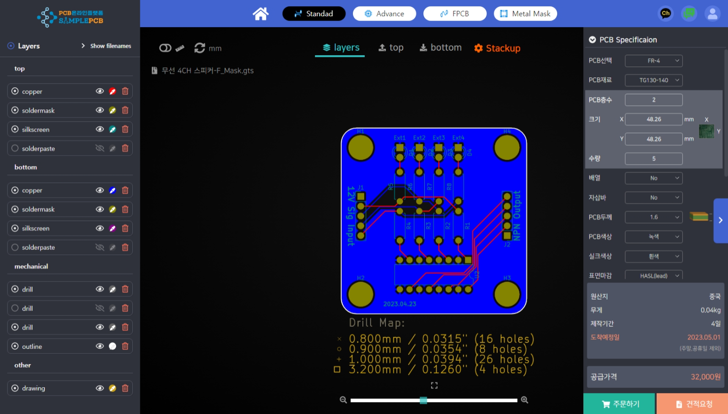Zoom in with the plus magnifier
The height and width of the screenshot is (414, 728).
coord(525,400)
